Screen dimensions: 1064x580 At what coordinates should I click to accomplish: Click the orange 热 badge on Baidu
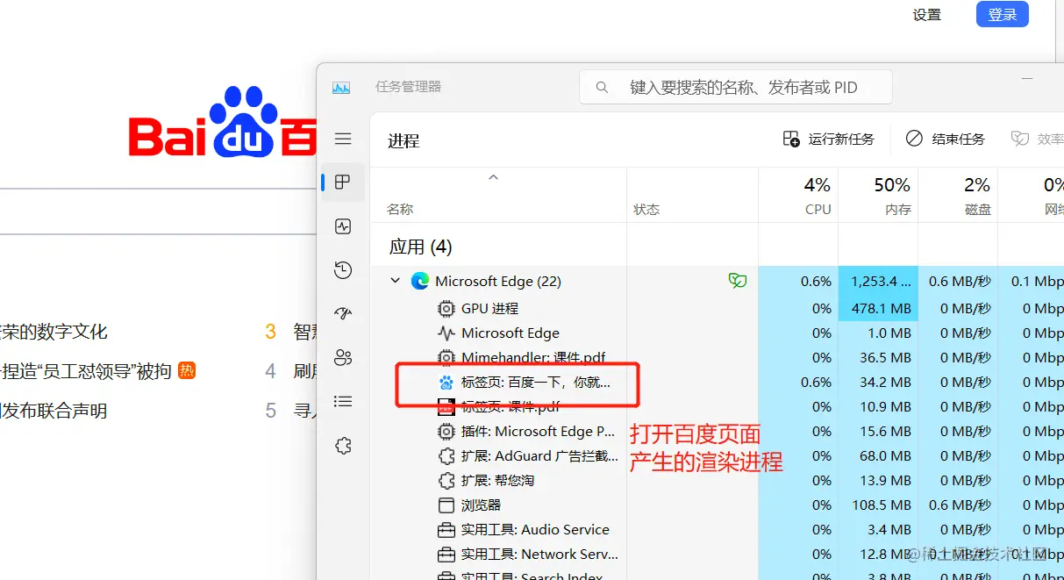click(187, 370)
